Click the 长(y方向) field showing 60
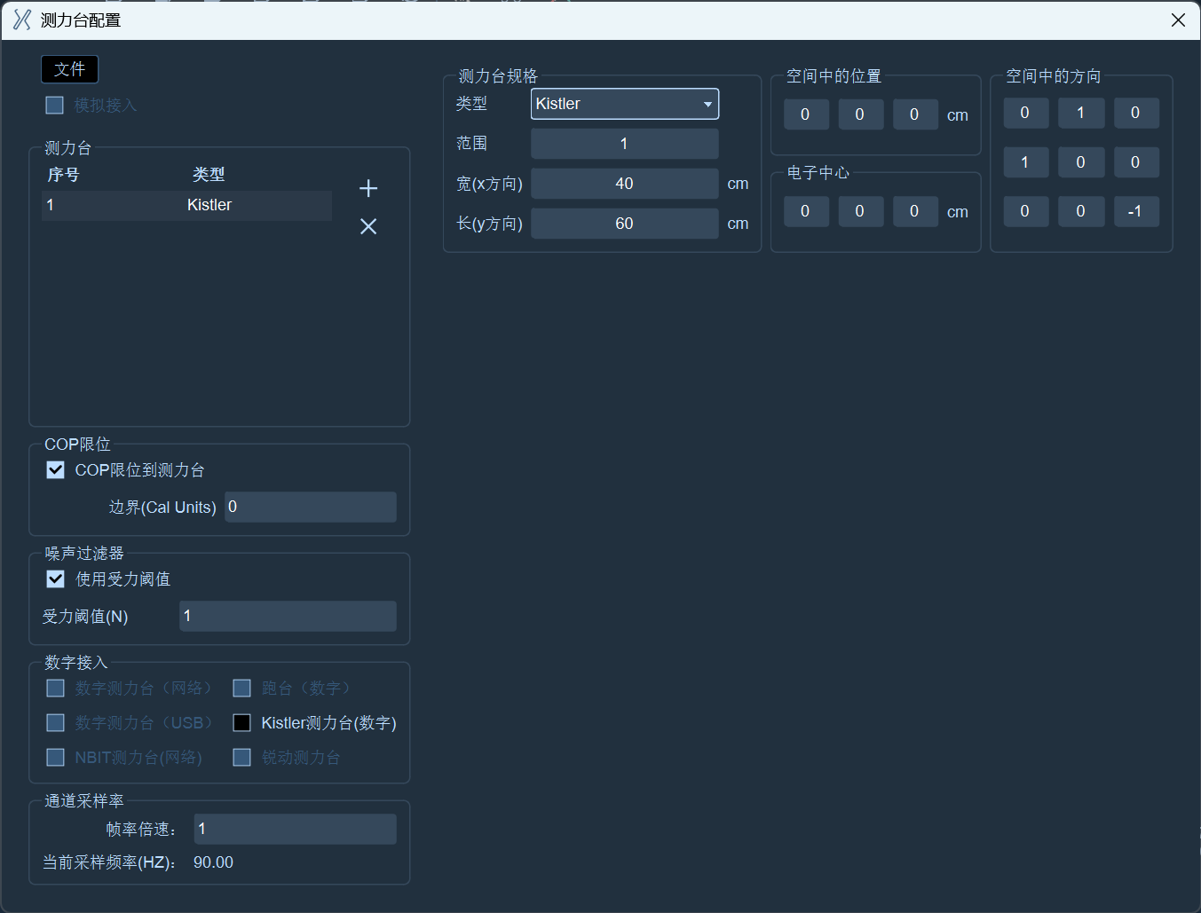Viewport: 1201px width, 913px height. [625, 224]
